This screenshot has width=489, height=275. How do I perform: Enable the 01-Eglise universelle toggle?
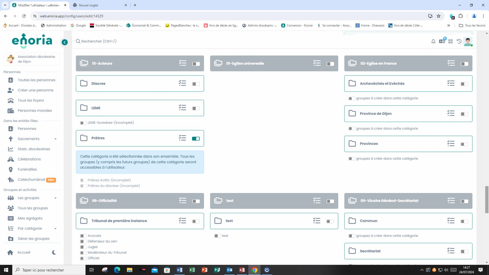pos(330,64)
